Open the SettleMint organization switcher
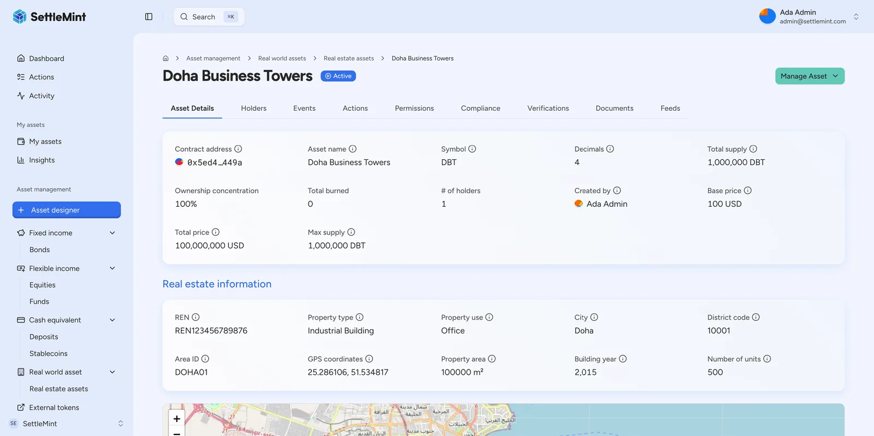Screen dimensions: 874x436 point(66,423)
